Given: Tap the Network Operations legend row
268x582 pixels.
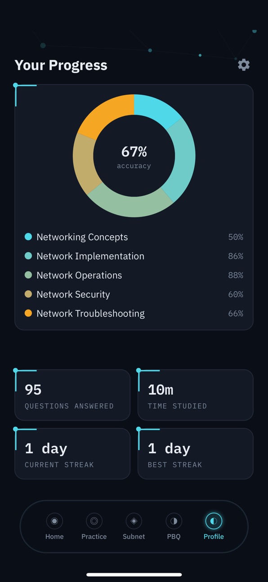Looking at the screenshot, I should 134,275.
